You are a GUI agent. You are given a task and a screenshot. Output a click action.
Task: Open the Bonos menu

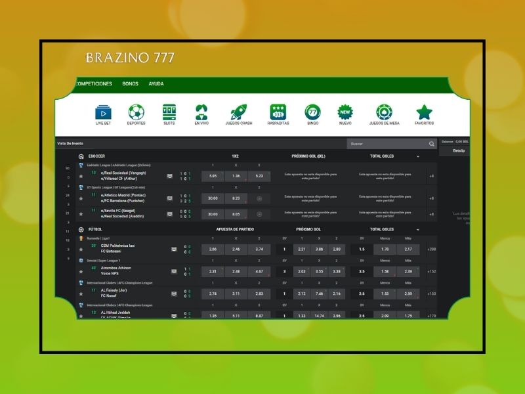tap(130, 84)
